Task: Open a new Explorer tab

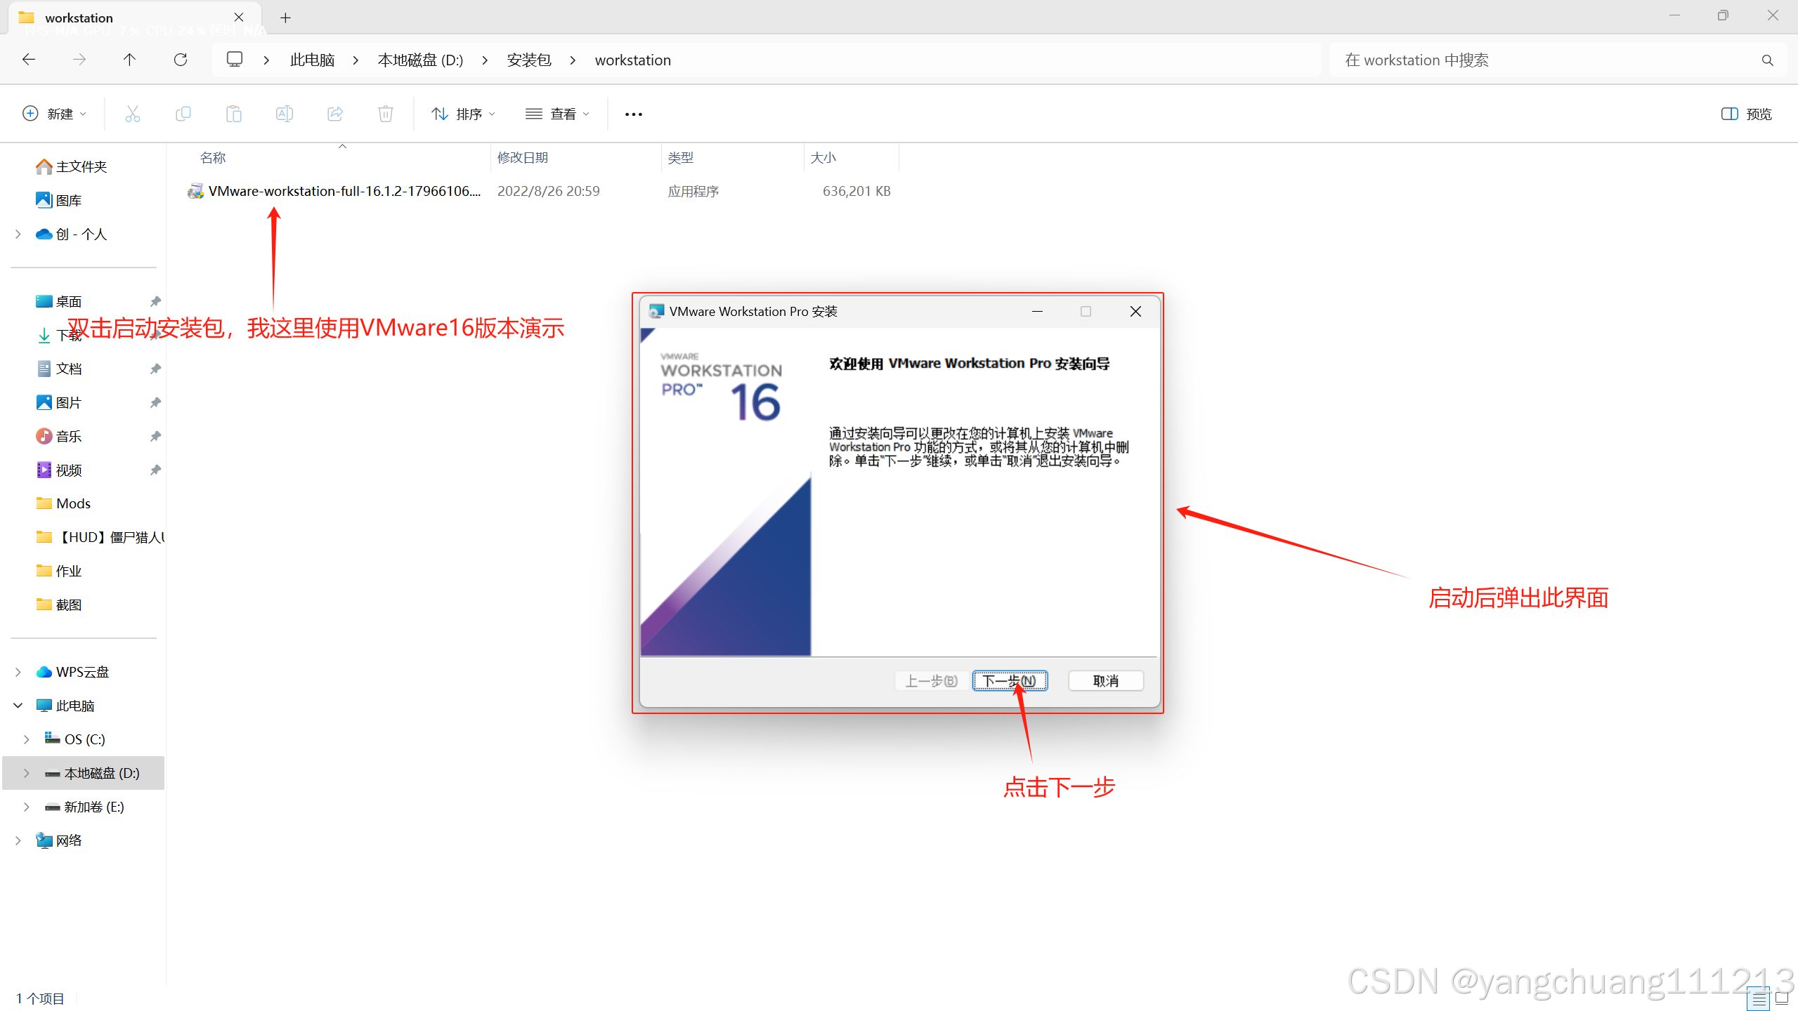Action: (x=285, y=18)
